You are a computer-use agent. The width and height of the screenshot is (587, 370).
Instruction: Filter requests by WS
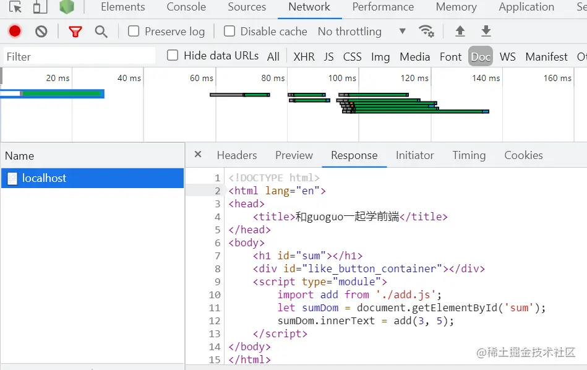(508, 56)
